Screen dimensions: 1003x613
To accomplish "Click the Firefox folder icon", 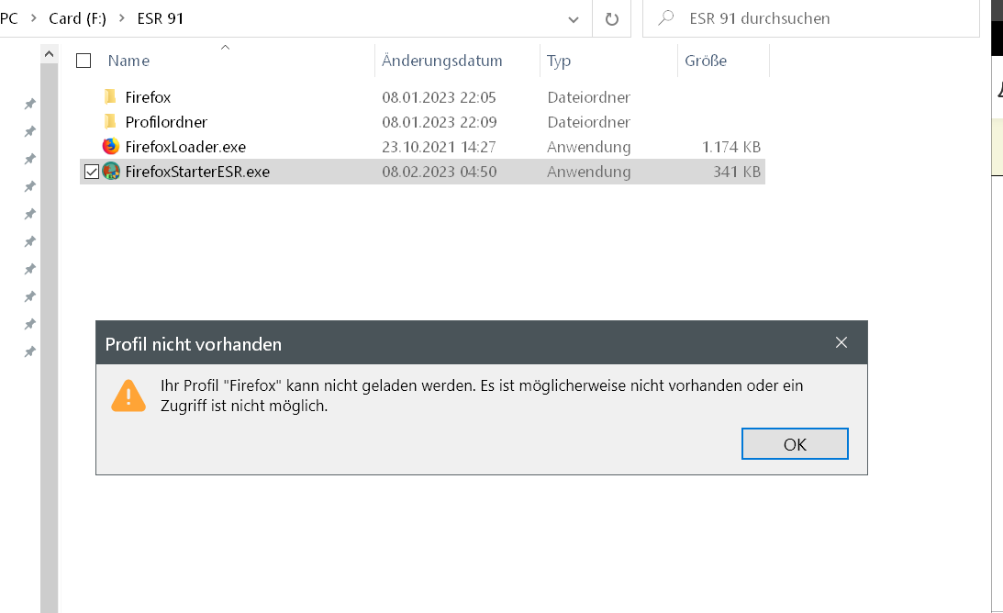I will (x=110, y=97).
